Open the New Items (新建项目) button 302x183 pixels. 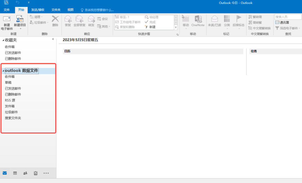pyautogui.click(x=20, y=23)
